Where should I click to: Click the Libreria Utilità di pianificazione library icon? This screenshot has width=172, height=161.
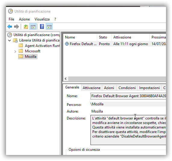click(x=15, y=40)
